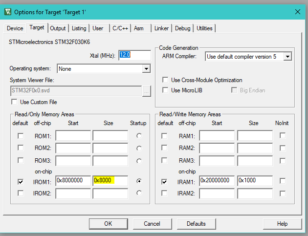Click the STM32F0x0.svd file path field
308x236 pixels.
[x=76, y=91]
